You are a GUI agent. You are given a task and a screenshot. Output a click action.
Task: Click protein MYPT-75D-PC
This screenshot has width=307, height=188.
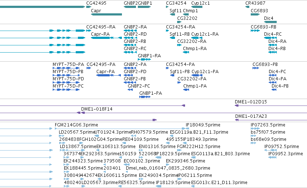(x=68, y=86)
